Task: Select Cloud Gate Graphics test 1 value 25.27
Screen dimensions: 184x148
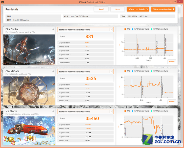Action: click(x=88, y=93)
